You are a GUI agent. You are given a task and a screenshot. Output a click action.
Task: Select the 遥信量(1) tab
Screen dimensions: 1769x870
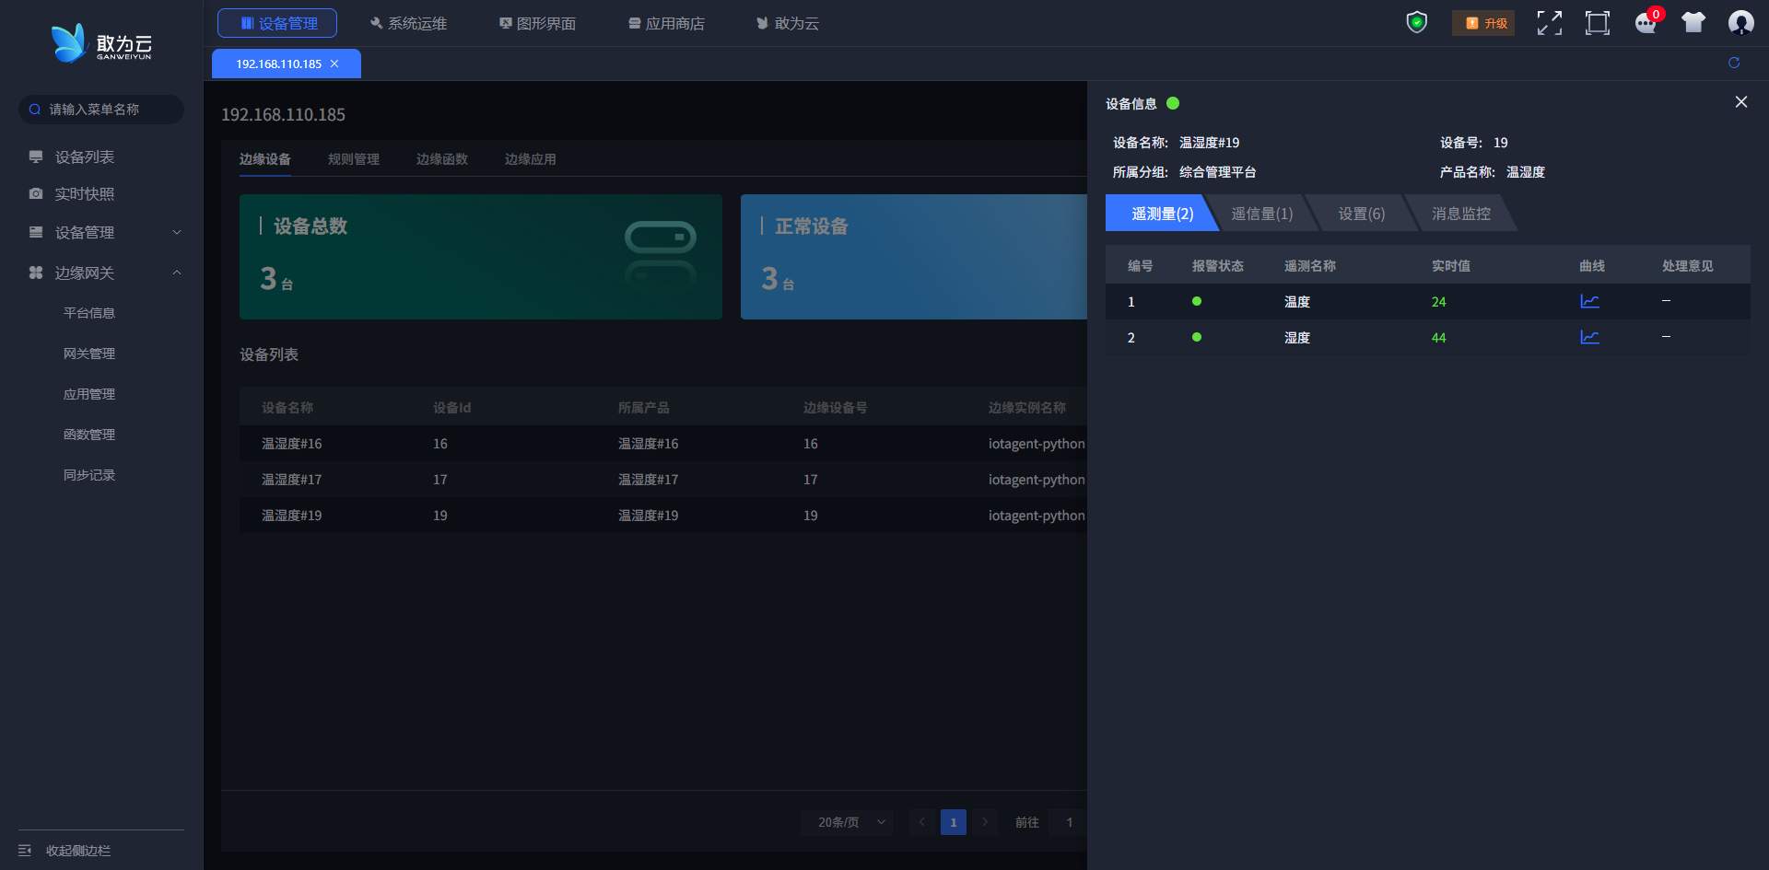click(1262, 214)
